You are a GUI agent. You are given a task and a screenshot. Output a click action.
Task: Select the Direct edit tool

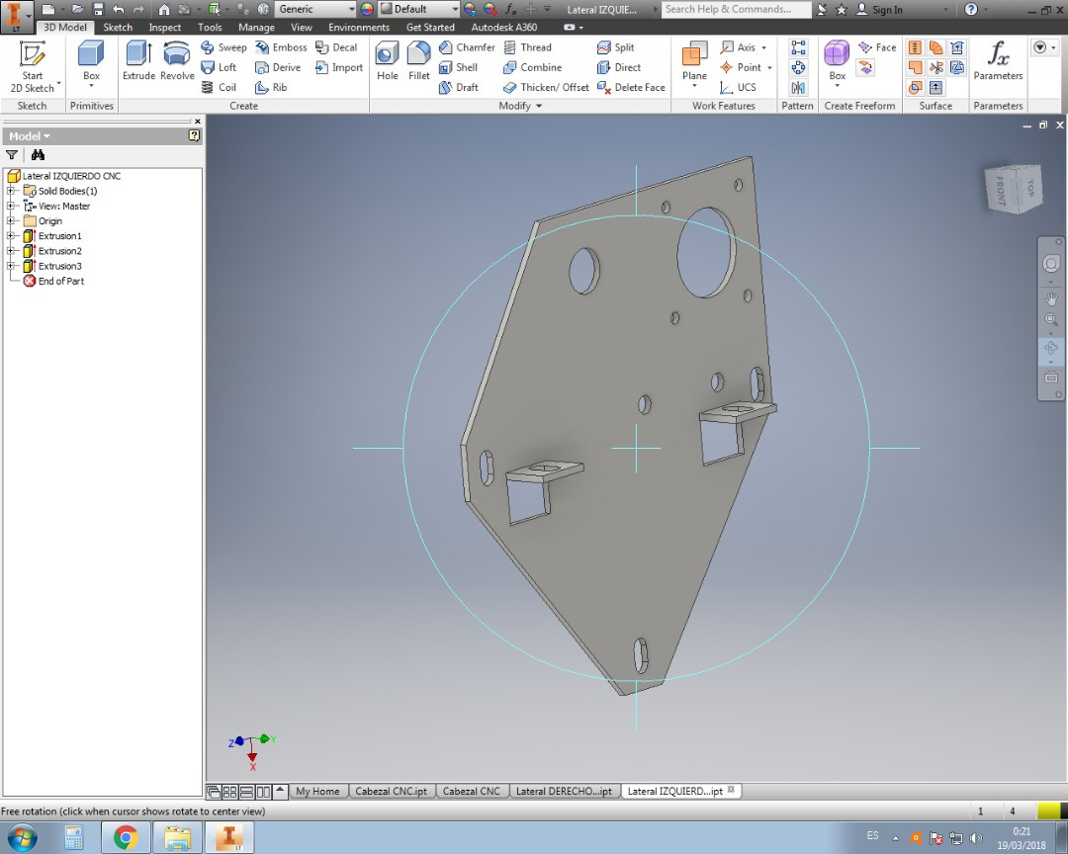[618, 67]
